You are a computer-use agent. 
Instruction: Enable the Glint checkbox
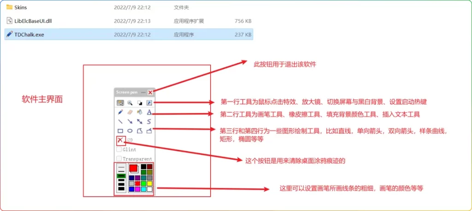point(119,149)
